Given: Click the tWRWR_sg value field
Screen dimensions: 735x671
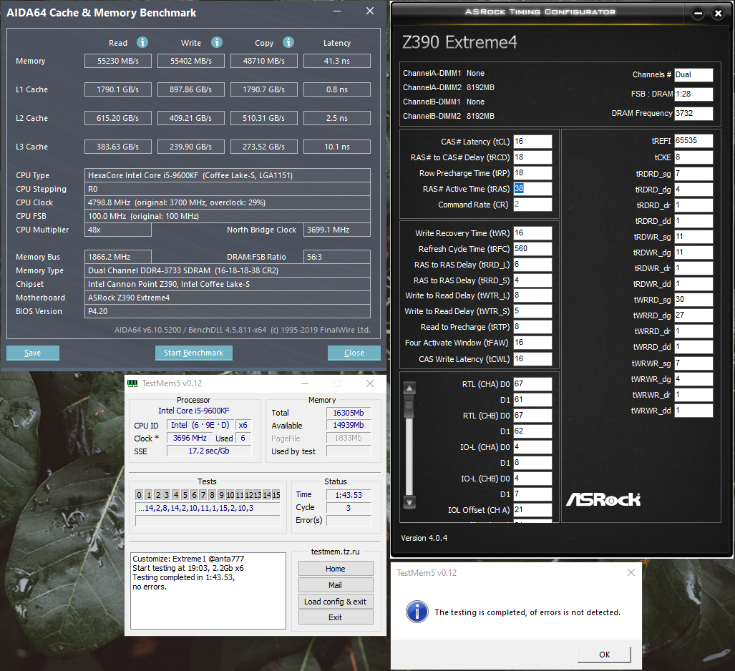Looking at the screenshot, I should tap(693, 363).
